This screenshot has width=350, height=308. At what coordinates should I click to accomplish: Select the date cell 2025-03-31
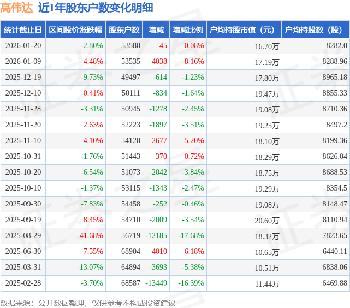(23, 268)
